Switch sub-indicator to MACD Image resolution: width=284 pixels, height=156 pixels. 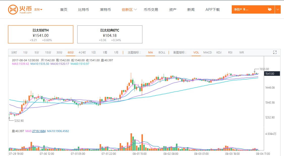coord(208,52)
